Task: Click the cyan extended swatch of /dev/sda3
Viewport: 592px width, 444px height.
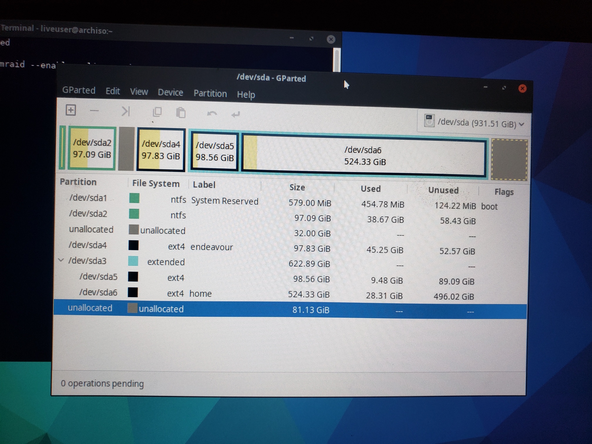Action: click(133, 261)
